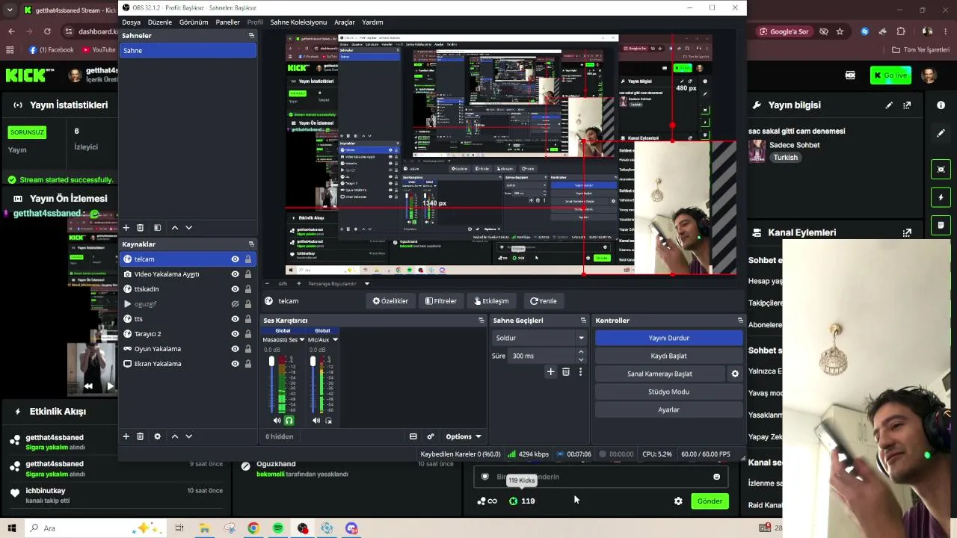Show the hidden oguzgif source
Image resolution: width=957 pixels, height=538 pixels.
pos(235,304)
